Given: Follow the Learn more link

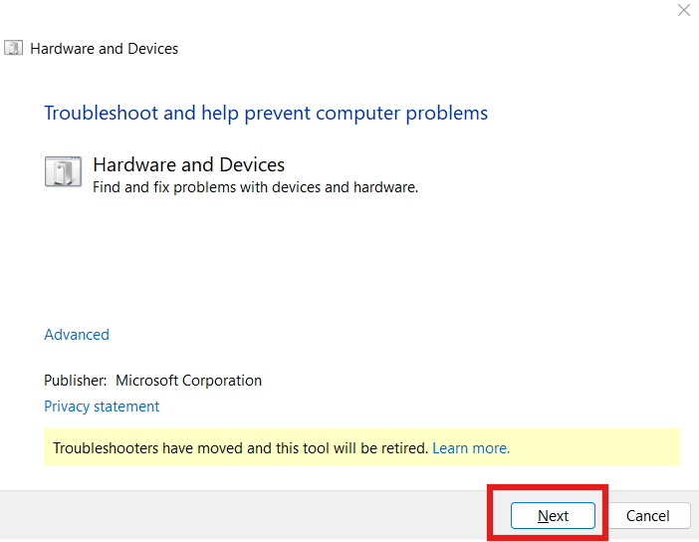Looking at the screenshot, I should (x=471, y=448).
